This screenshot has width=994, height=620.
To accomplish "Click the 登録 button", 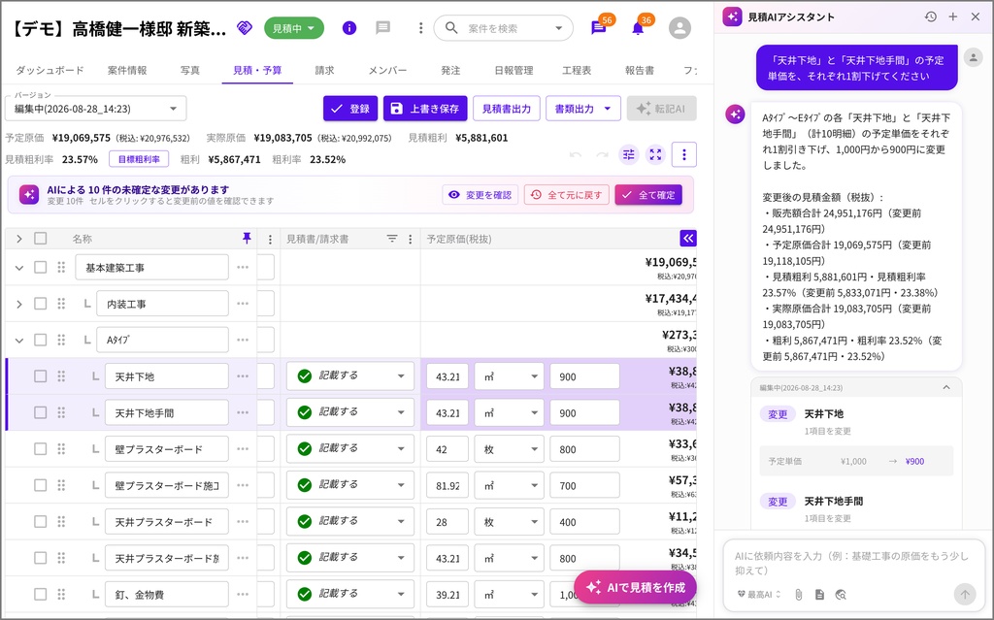I will [350, 109].
